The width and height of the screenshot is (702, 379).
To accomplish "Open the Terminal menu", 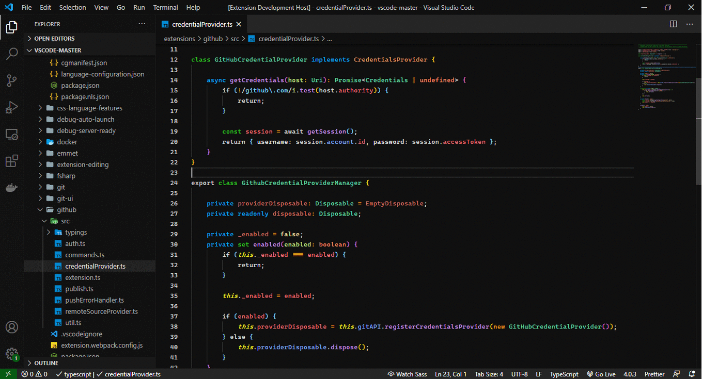I will pyautogui.click(x=166, y=7).
